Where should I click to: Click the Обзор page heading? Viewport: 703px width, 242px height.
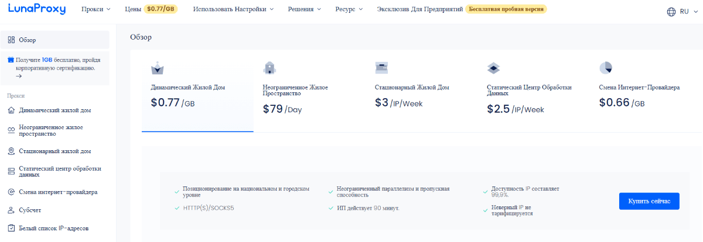pyautogui.click(x=141, y=37)
